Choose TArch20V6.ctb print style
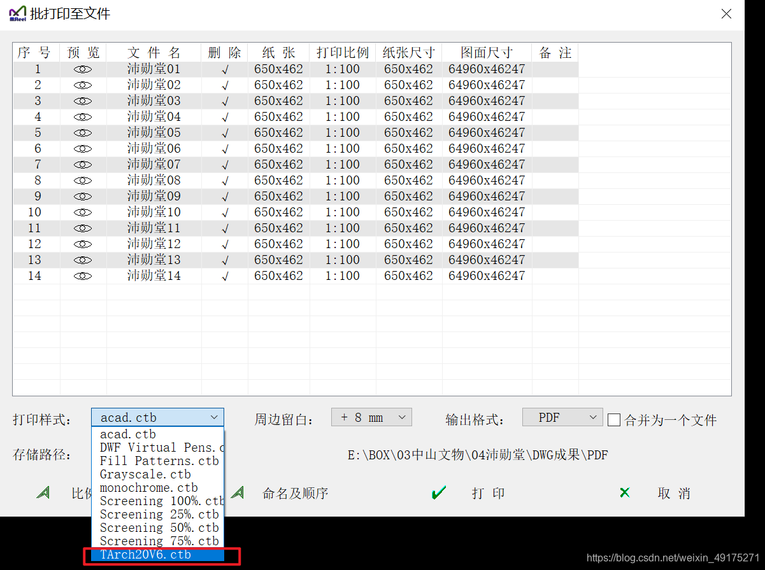Image resolution: width=765 pixels, height=570 pixels. [x=157, y=555]
